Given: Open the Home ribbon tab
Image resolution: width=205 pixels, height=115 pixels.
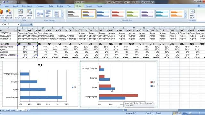Looking at the screenshot, I should [6, 6].
